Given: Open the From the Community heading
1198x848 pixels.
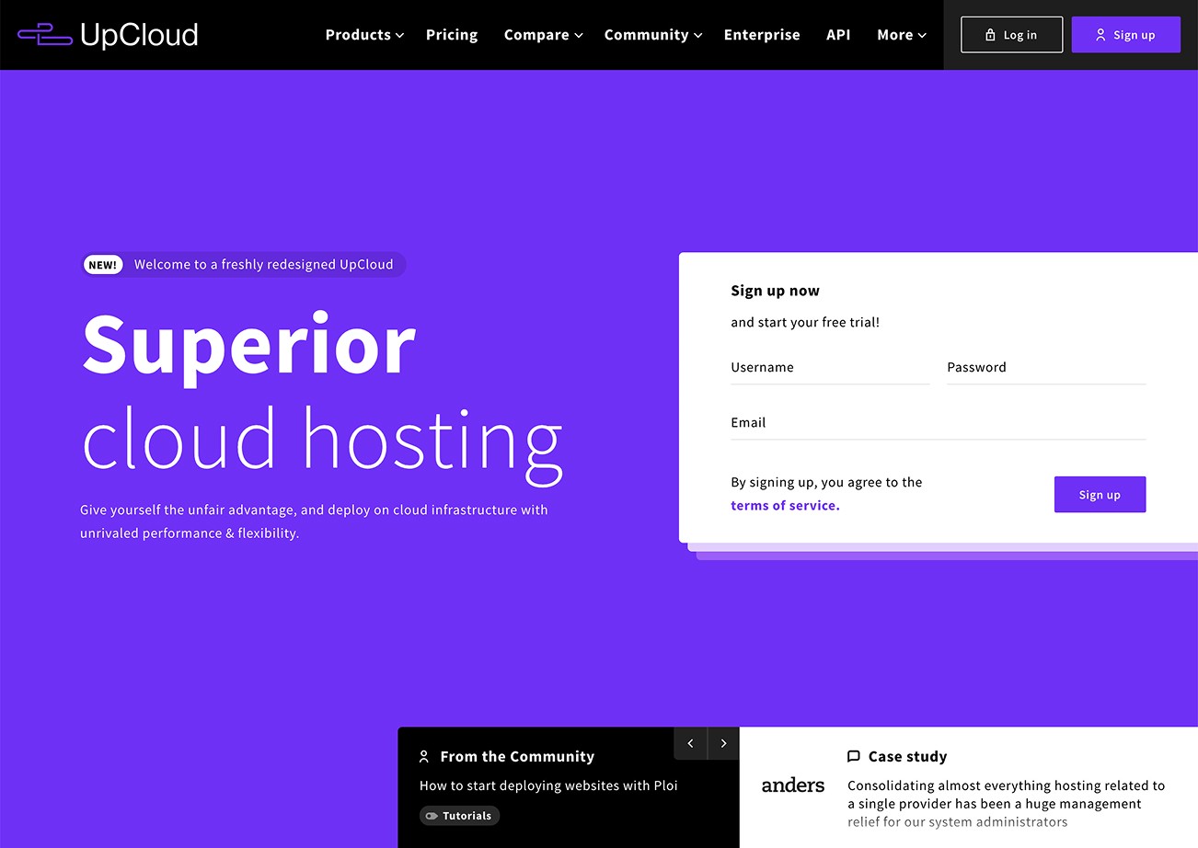Looking at the screenshot, I should pyautogui.click(x=517, y=757).
